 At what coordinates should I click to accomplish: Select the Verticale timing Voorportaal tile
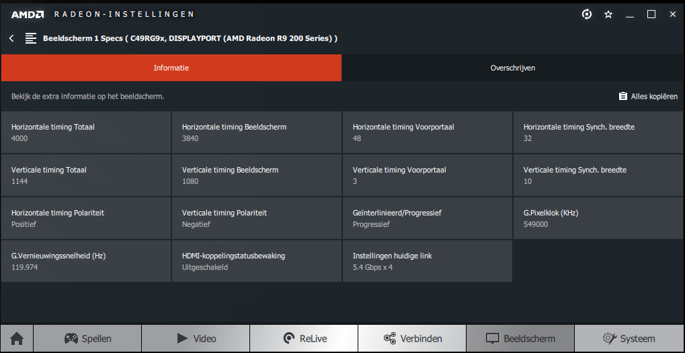(x=428, y=175)
